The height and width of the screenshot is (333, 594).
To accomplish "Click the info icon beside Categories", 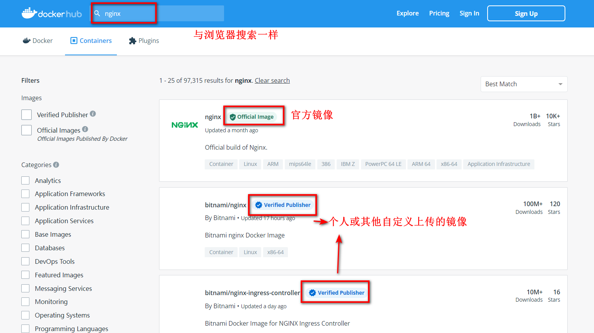I will (56, 165).
